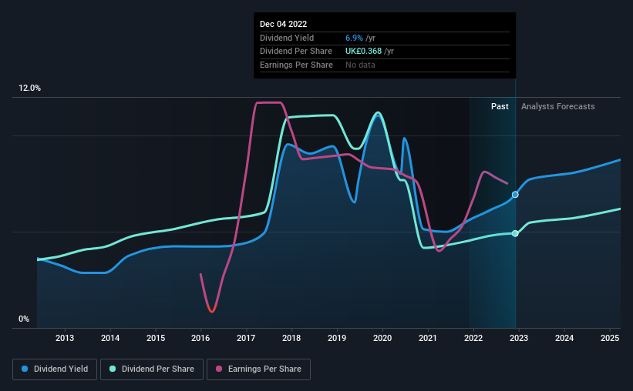The image size is (633, 391).
Task: Click the 'Earnings Per Share' tooltip row label
Action: tap(296, 65)
